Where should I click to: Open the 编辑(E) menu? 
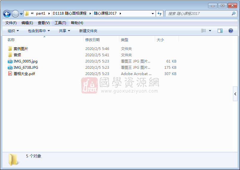pos(27,23)
